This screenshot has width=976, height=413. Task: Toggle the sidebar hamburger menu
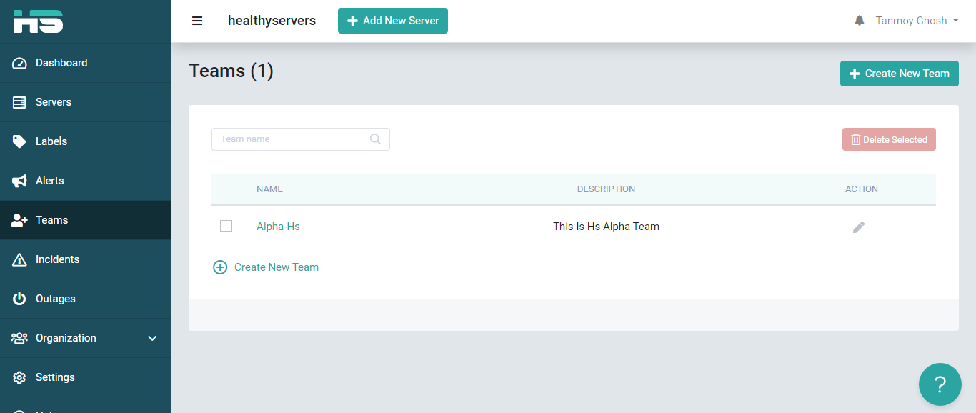pos(197,21)
